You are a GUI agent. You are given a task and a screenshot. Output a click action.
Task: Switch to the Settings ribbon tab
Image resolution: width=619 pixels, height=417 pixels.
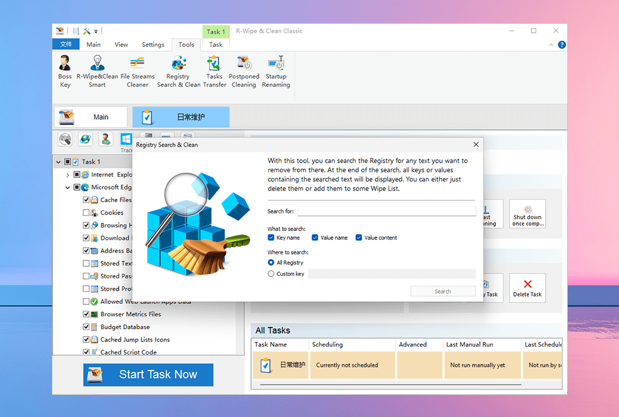coord(153,45)
